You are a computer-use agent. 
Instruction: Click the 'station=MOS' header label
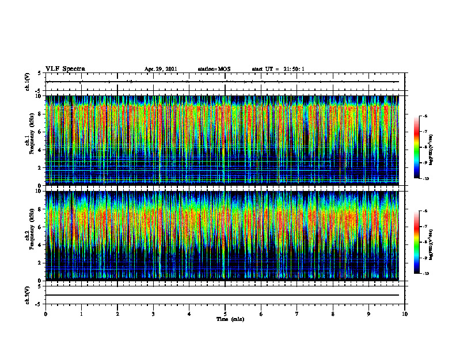(x=214, y=69)
